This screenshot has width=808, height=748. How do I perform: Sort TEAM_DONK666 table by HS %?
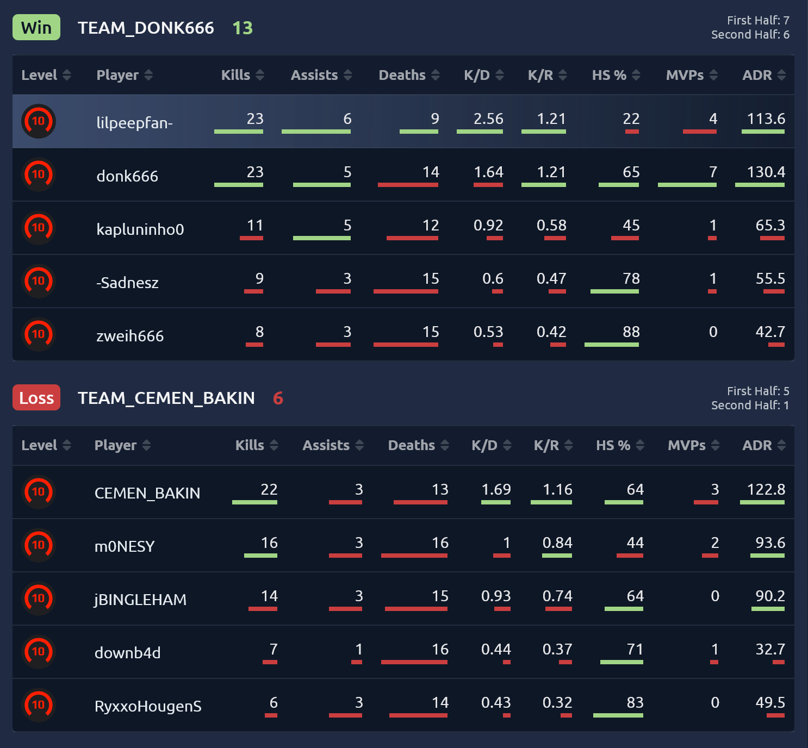(x=616, y=75)
